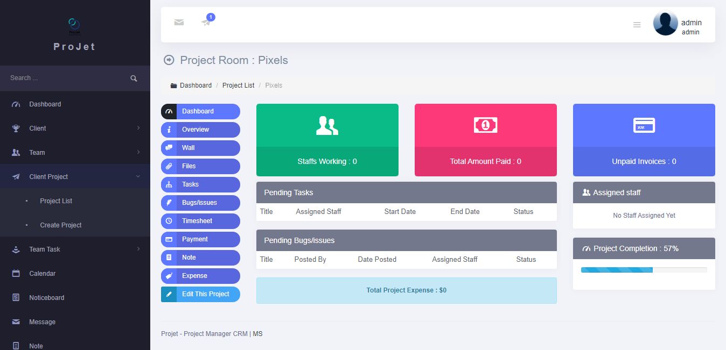The image size is (726, 350).
Task: Click the hamburger menu icon near admin
Action: (x=637, y=25)
